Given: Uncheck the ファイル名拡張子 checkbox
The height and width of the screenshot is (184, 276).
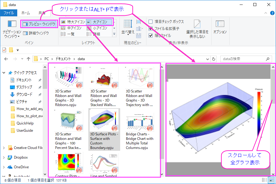Looking at the screenshot, I should [151, 28].
